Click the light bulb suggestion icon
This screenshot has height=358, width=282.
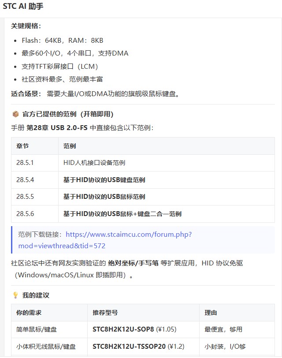(x=15, y=295)
